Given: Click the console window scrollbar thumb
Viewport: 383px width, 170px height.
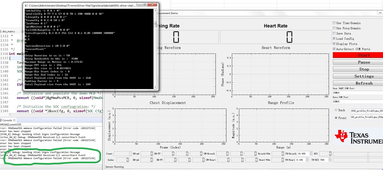Looking at the screenshot, I should tap(155, 24).
